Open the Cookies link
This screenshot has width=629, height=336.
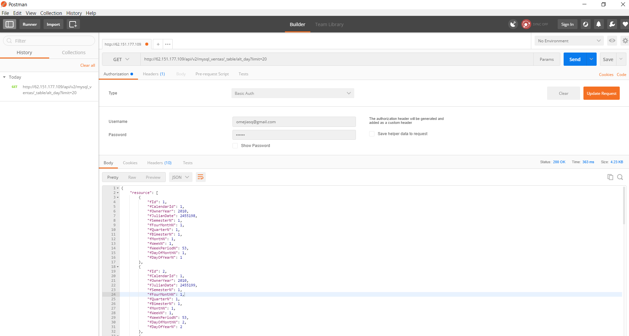pyautogui.click(x=606, y=75)
